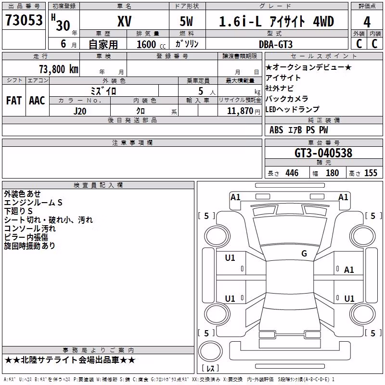Click the C grade under 外装
This screenshot has width=385, height=385.
point(359,44)
